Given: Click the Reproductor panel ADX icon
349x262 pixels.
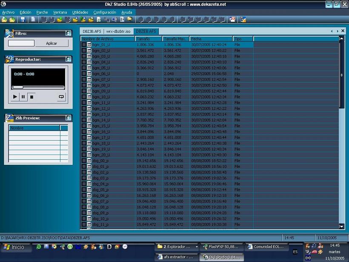Looking at the screenshot, I should click(9, 59).
